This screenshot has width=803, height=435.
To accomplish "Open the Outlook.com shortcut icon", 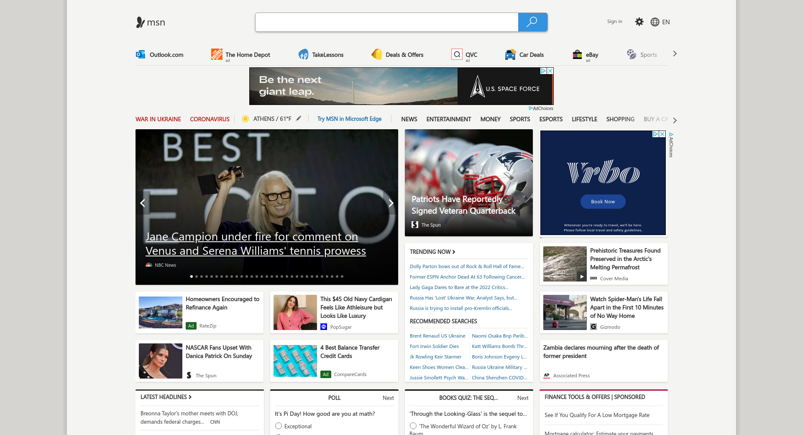I will (x=141, y=54).
